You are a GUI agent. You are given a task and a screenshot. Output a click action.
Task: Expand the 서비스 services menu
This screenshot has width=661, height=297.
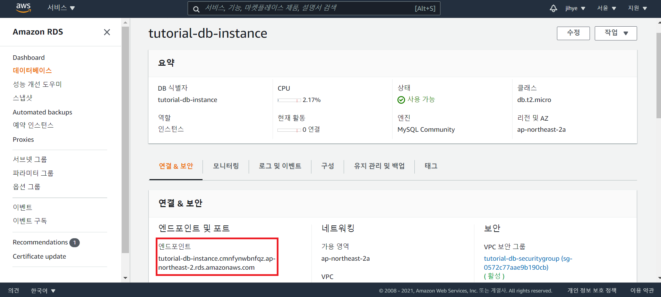pyautogui.click(x=61, y=8)
